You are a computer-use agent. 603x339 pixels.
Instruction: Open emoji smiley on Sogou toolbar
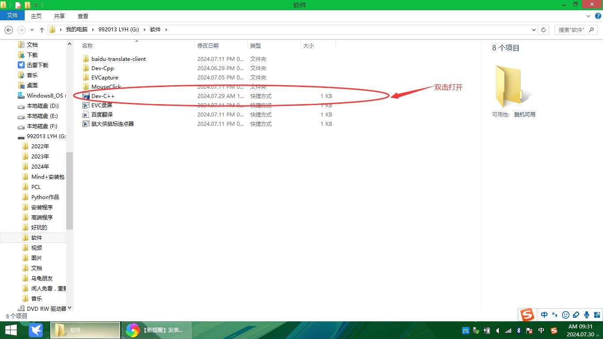(565, 315)
